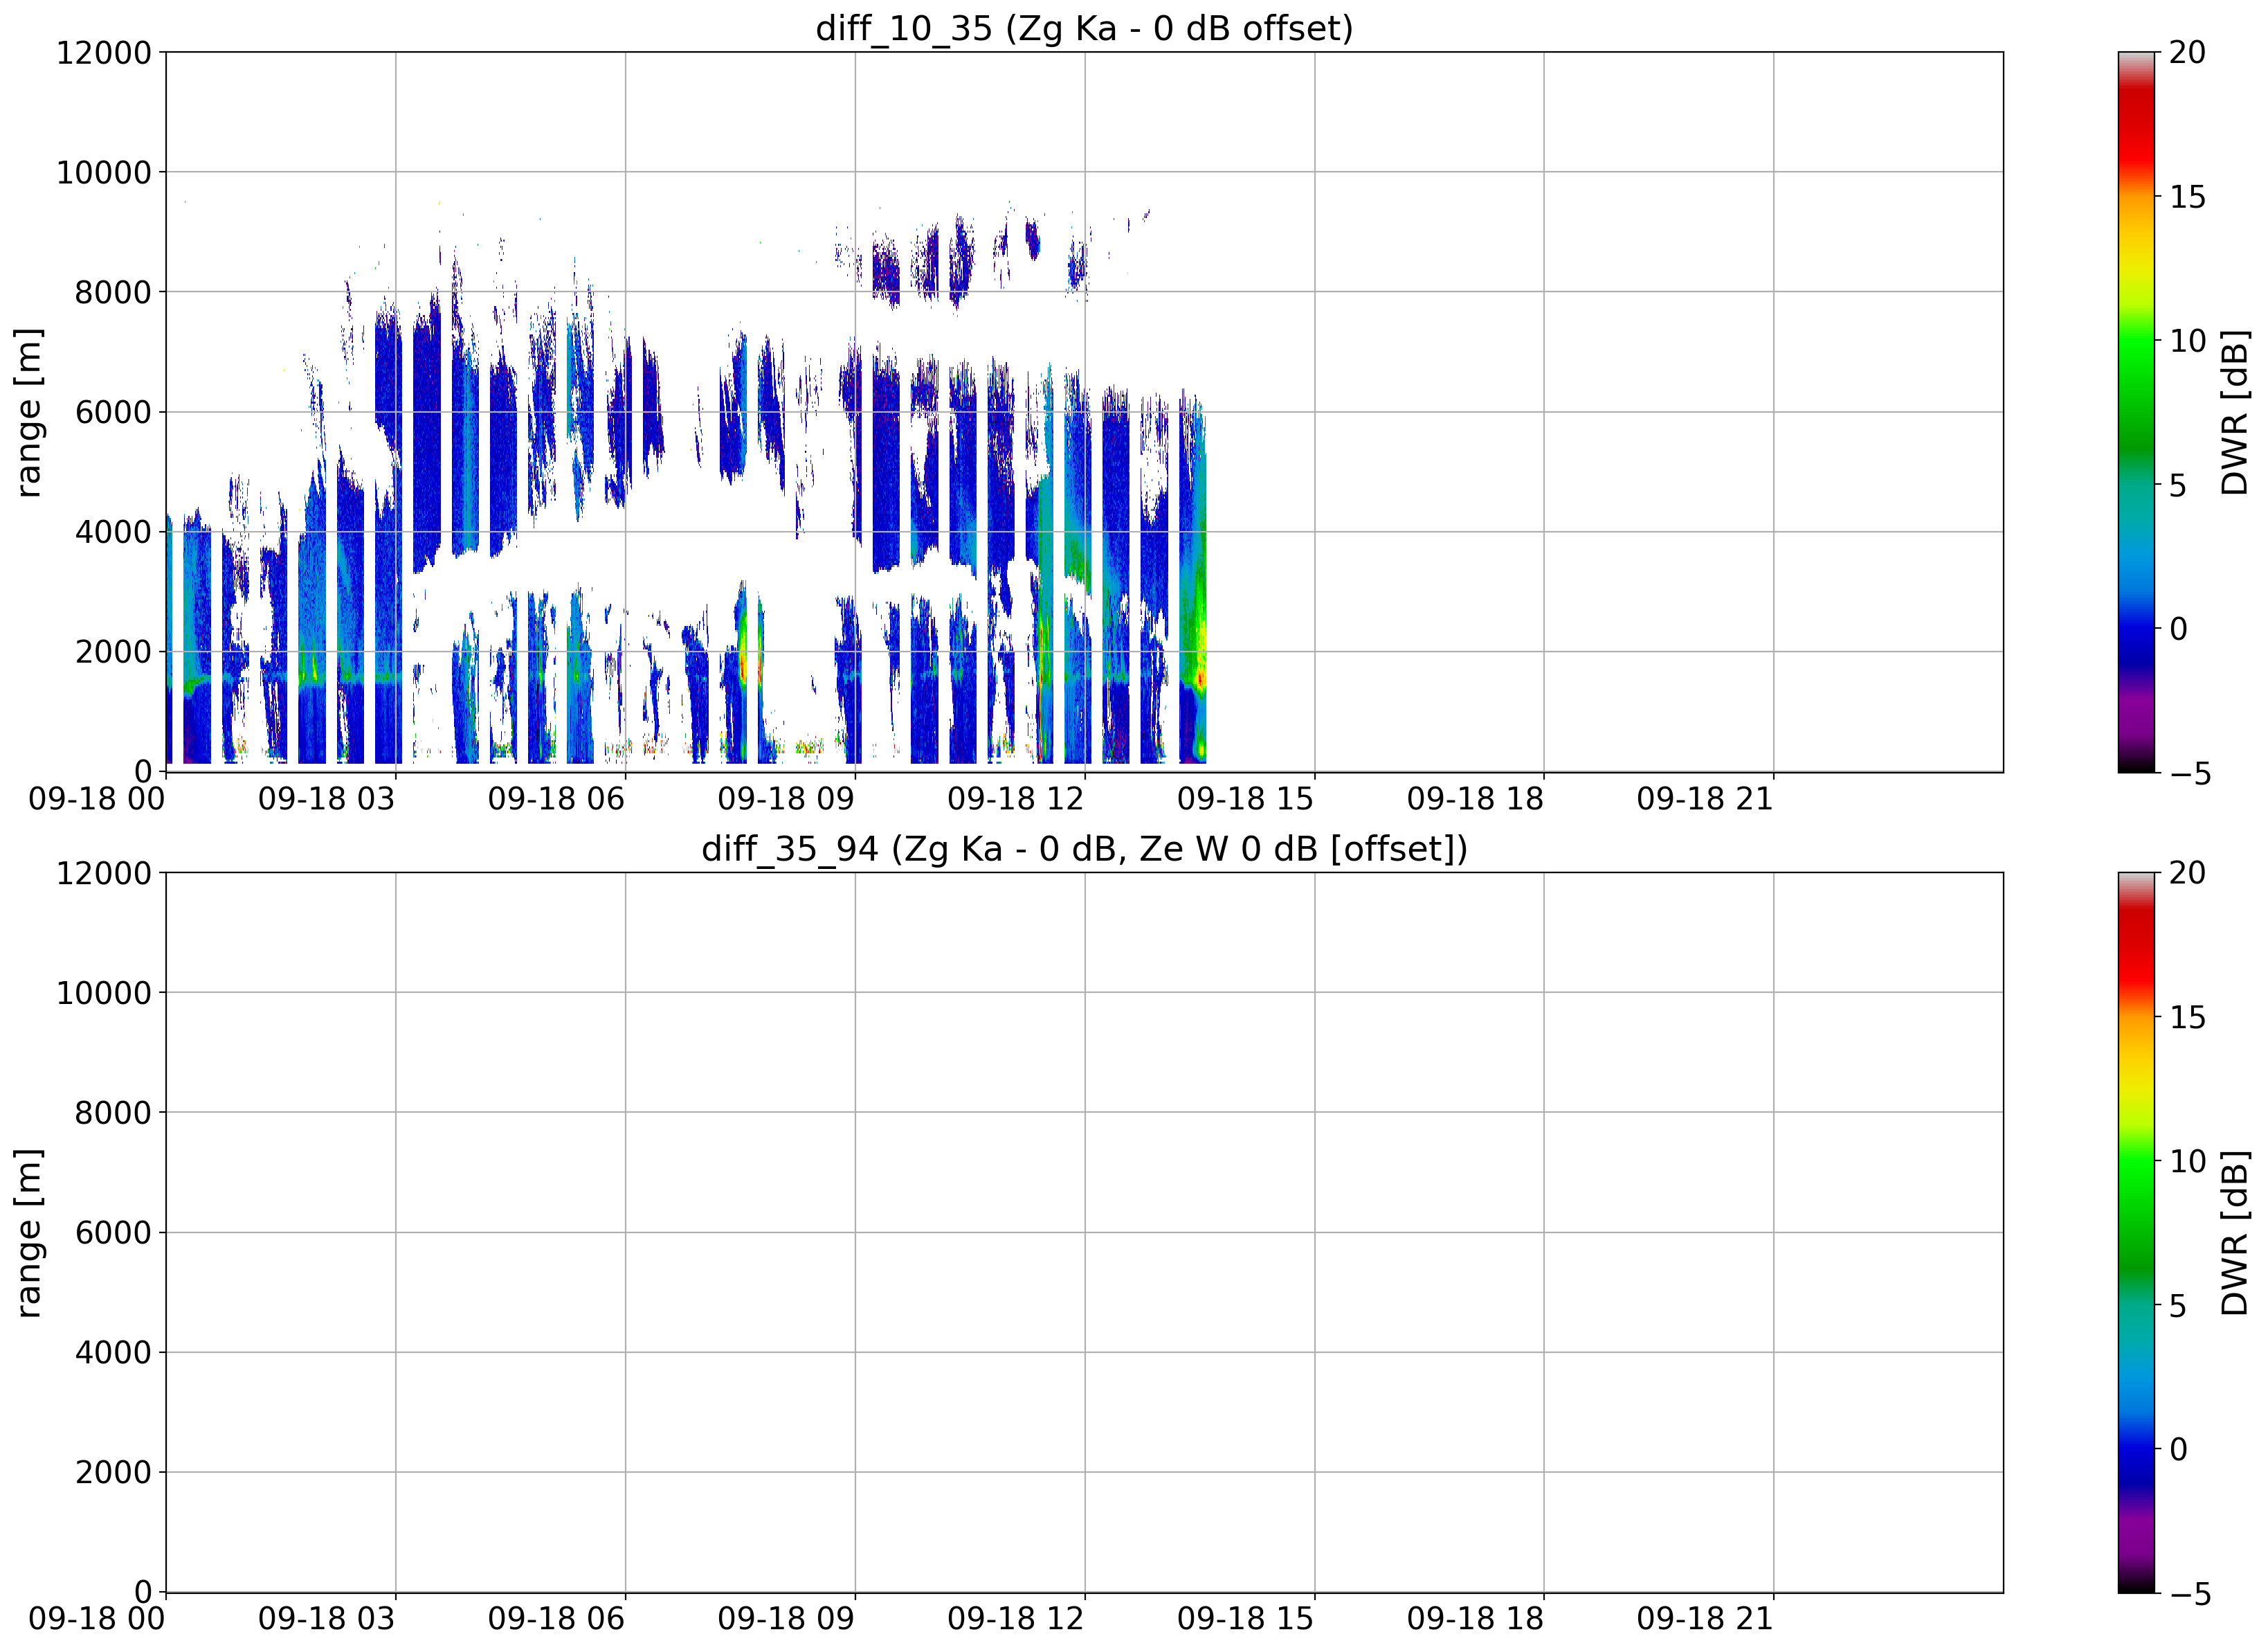
Task: Click the top DWR colorbar gradient
Action: tap(2137, 411)
